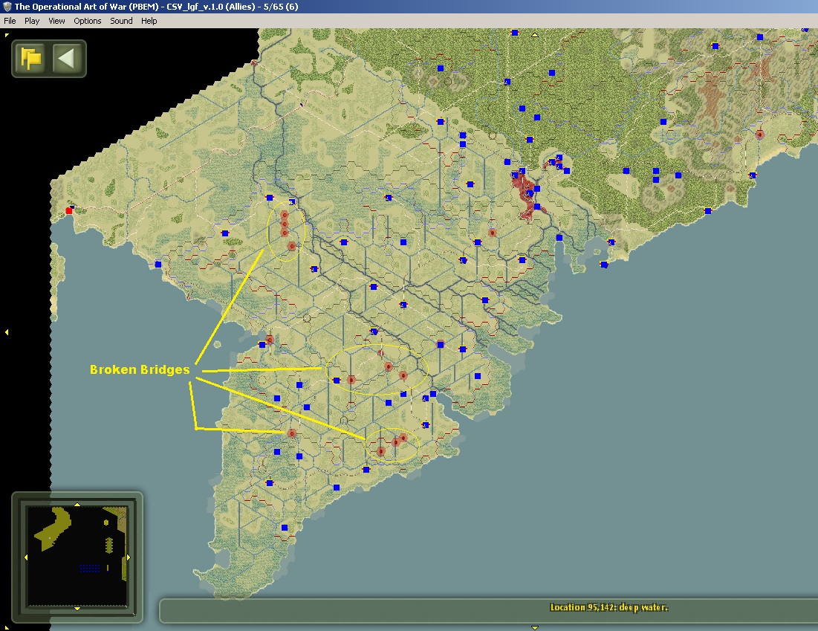Click the minimap's top scroll arrow
The width and height of the screenshot is (818, 631).
click(x=77, y=505)
